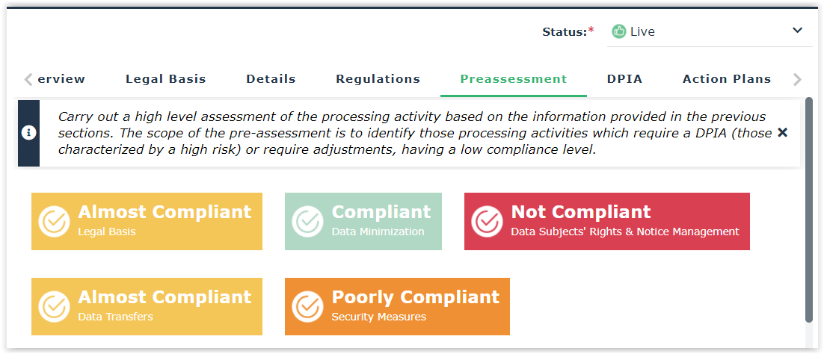Expand status list using the chevron arrow

point(797,31)
